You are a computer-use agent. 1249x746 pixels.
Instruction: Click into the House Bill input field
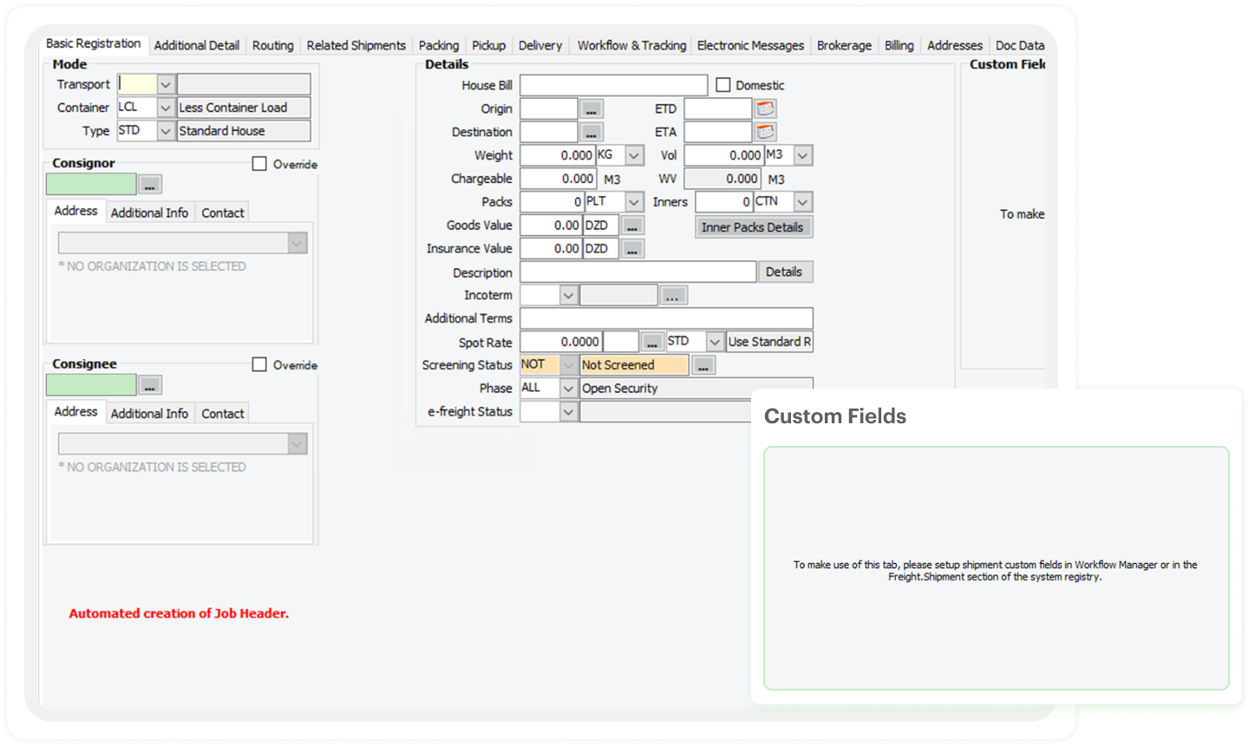613,85
